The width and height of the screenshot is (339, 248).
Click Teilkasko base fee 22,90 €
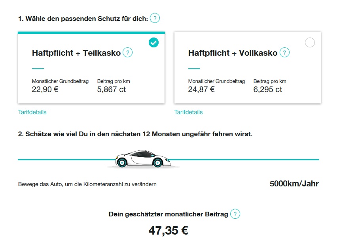point(45,89)
